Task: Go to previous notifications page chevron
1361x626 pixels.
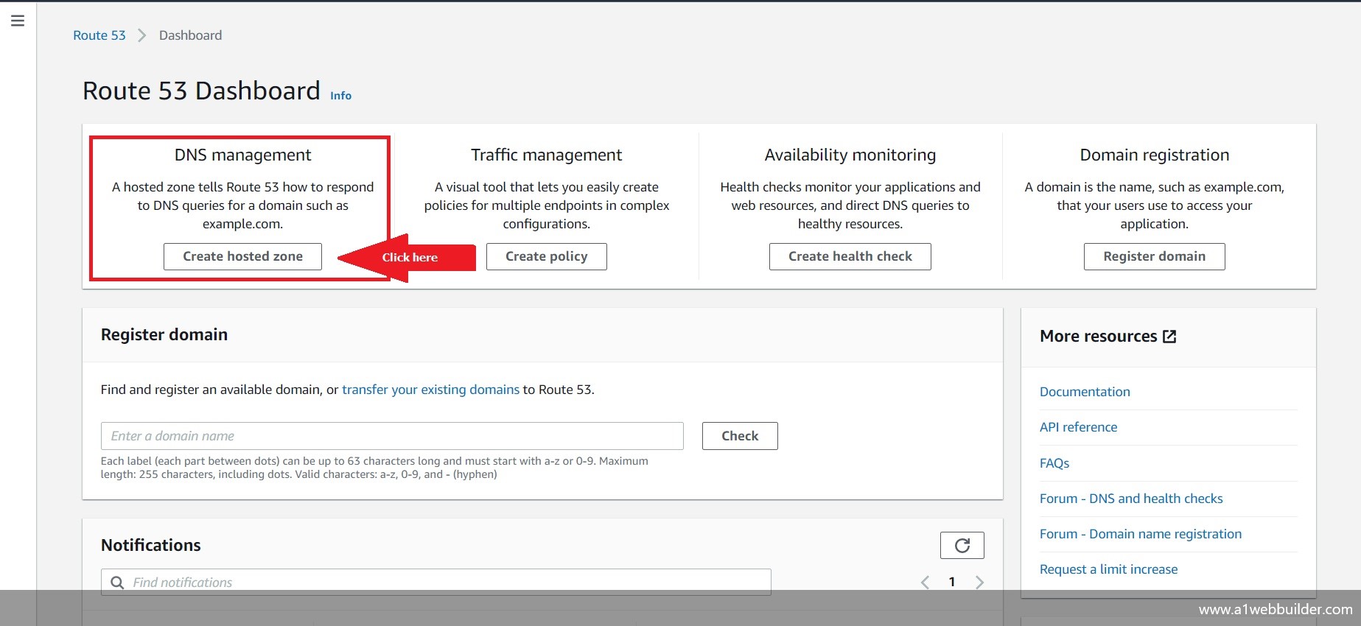Action: coord(925,583)
